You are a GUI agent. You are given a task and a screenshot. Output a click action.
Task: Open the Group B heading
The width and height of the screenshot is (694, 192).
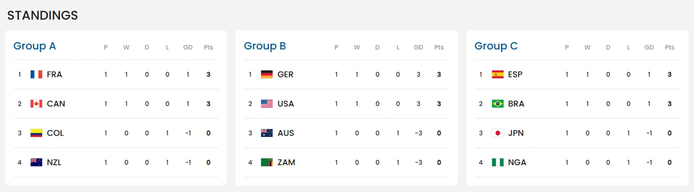pos(265,46)
